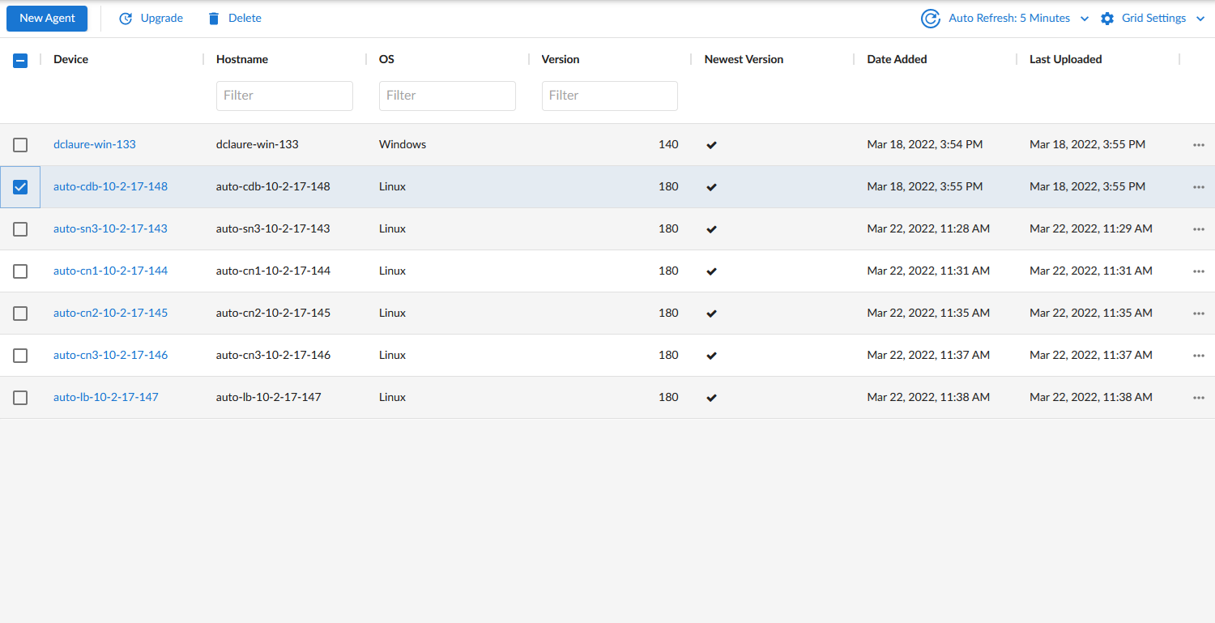Click the Grid Settings gear icon
The height and width of the screenshot is (623, 1215).
point(1107,19)
